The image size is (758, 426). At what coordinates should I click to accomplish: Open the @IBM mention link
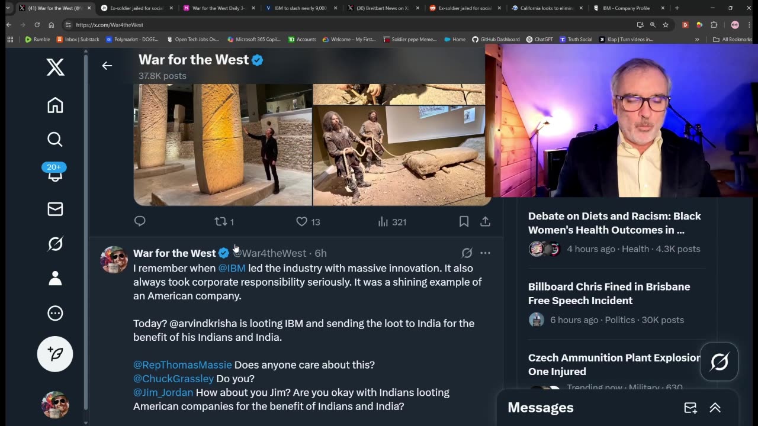232,268
